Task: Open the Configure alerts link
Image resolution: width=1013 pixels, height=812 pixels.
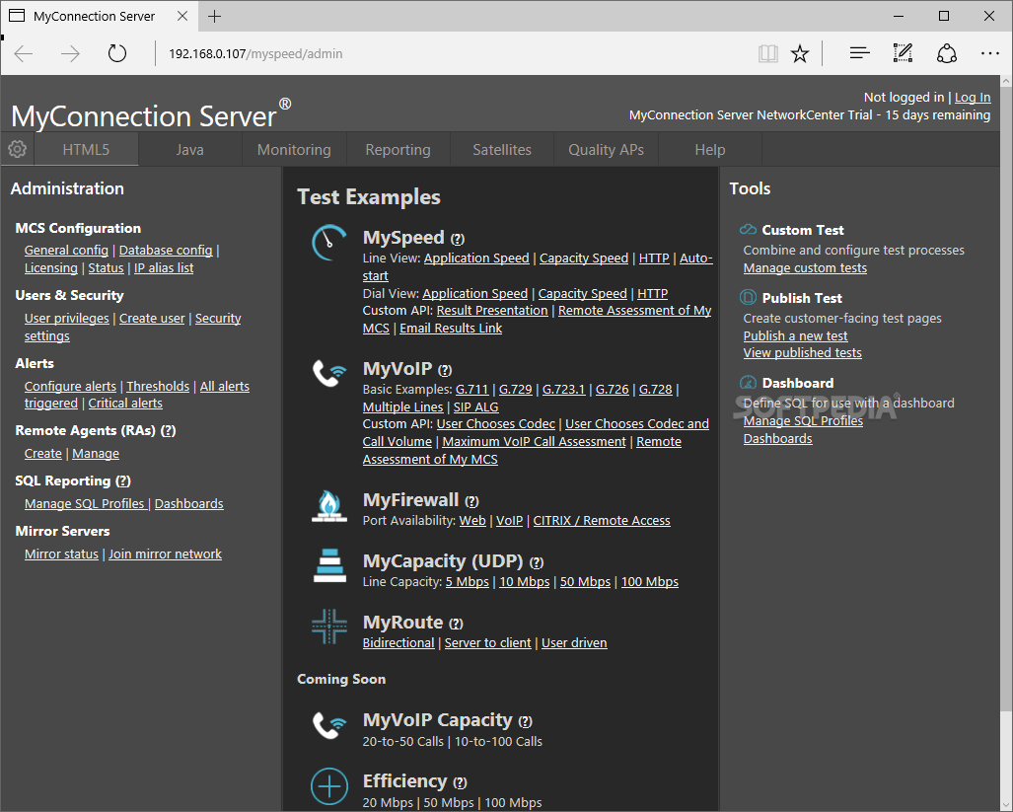Action: pyautogui.click(x=70, y=386)
